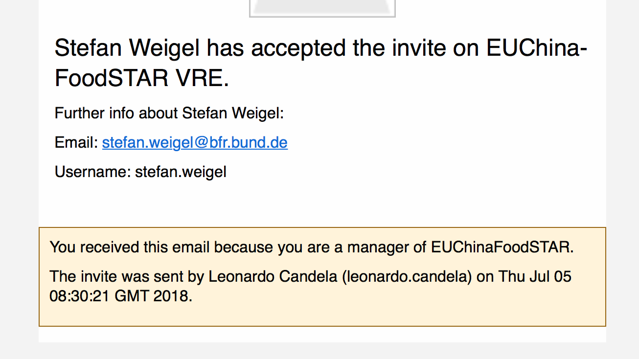Click the date "Thu Jul 05"

tap(535, 277)
